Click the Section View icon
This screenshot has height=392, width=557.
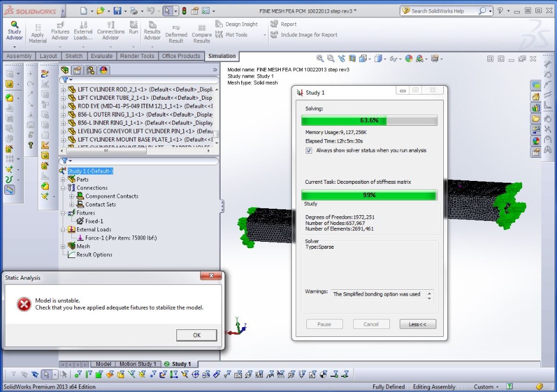pyautogui.click(x=352, y=59)
